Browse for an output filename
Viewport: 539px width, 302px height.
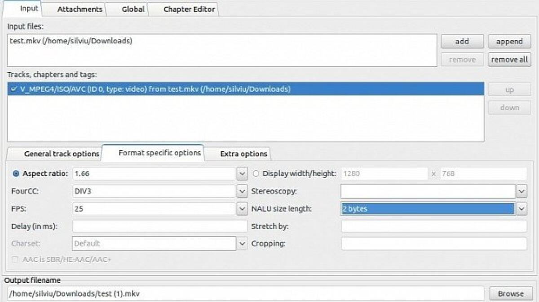[x=510, y=294]
